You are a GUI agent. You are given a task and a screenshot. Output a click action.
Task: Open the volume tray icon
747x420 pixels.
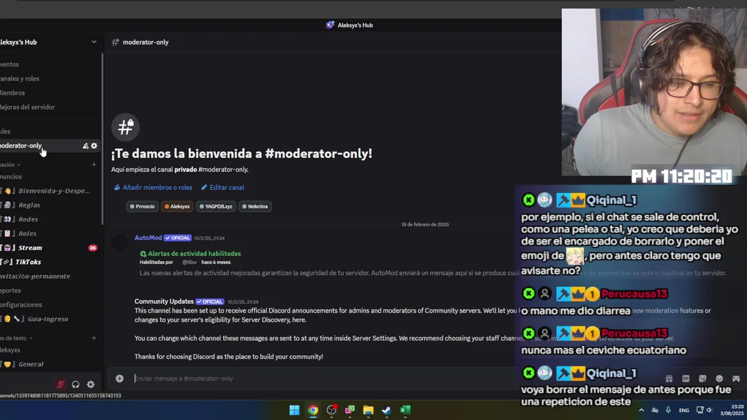coord(710,410)
